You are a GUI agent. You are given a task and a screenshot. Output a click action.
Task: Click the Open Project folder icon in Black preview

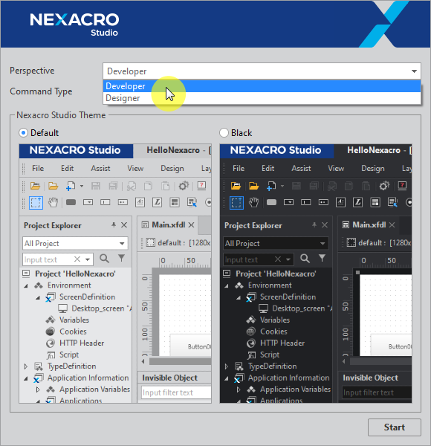[236, 187]
